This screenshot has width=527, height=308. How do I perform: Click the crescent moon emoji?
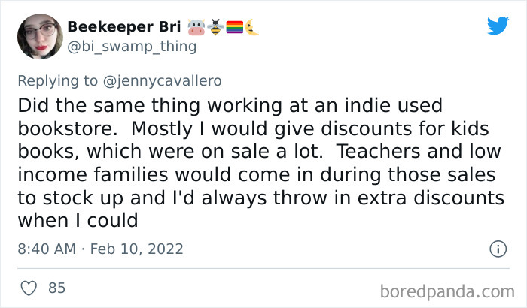(251, 28)
